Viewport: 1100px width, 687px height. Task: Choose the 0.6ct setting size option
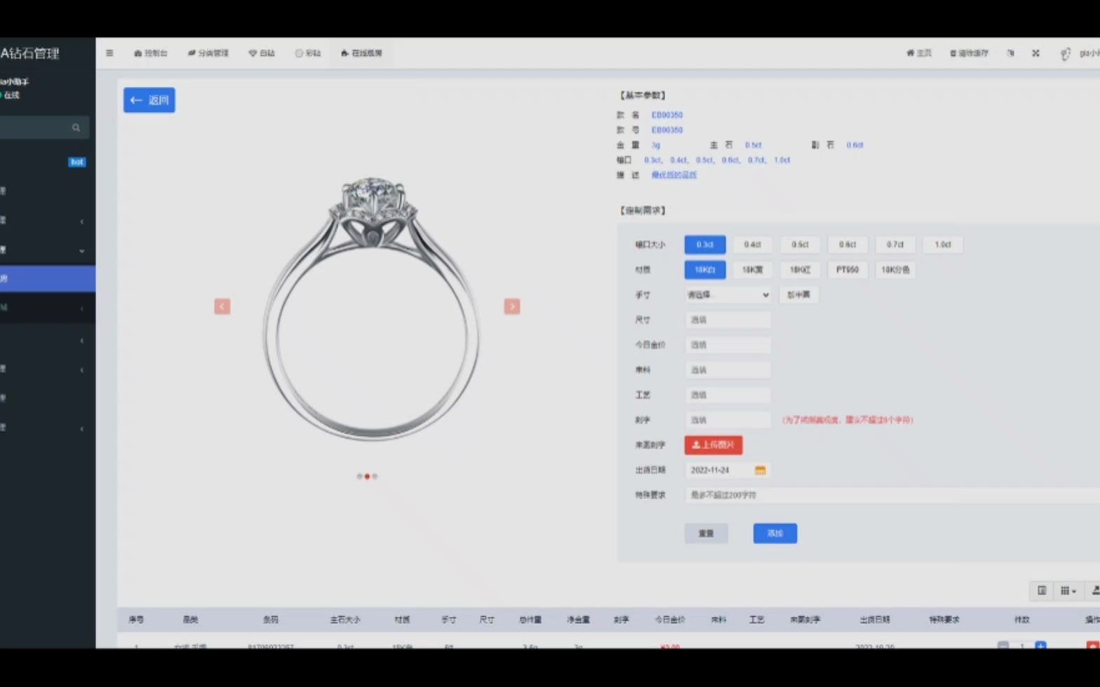click(847, 245)
